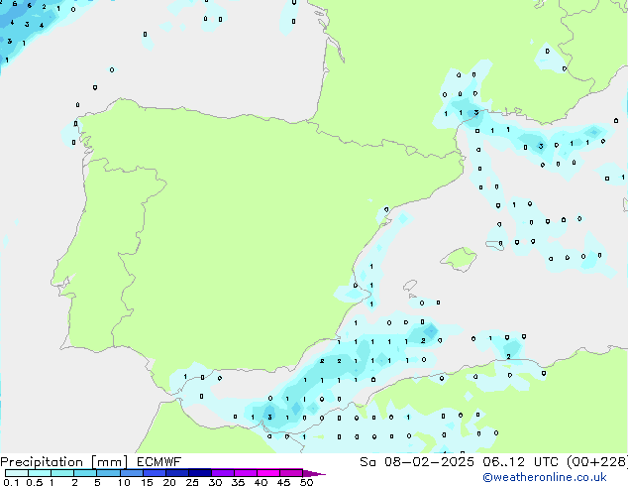The height and width of the screenshot is (486, 628).
Task: Click the '06..12 UTC' time range text
Action: [x=520, y=462]
